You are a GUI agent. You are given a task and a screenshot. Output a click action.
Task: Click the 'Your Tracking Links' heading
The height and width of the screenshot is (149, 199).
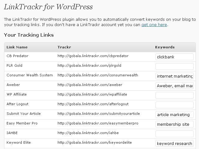coord(29,35)
